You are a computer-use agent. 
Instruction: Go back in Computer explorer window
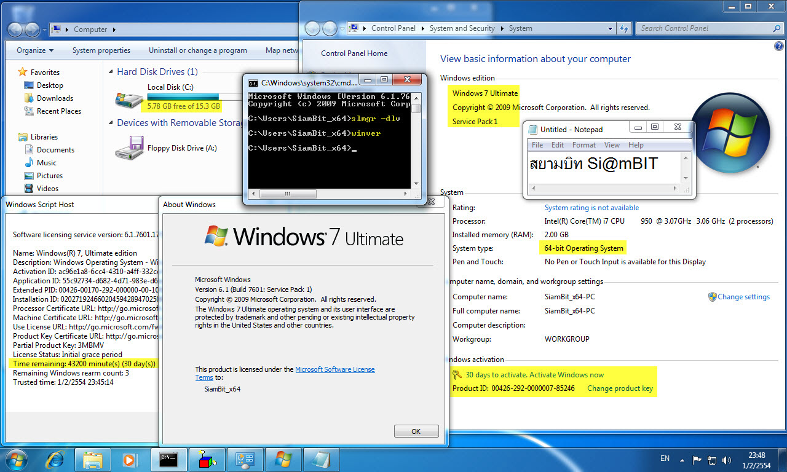point(15,29)
